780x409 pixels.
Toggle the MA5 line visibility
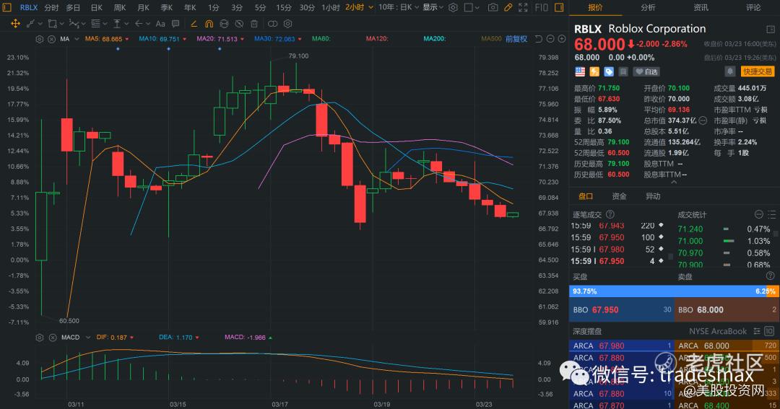106,39
